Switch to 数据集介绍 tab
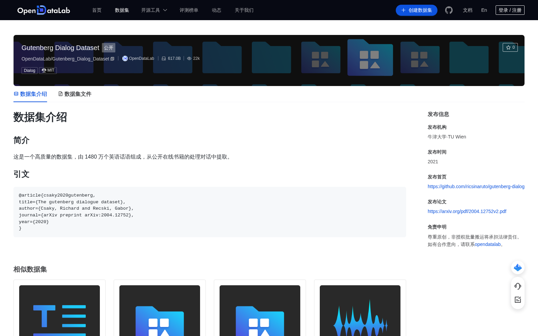 tap(30, 94)
